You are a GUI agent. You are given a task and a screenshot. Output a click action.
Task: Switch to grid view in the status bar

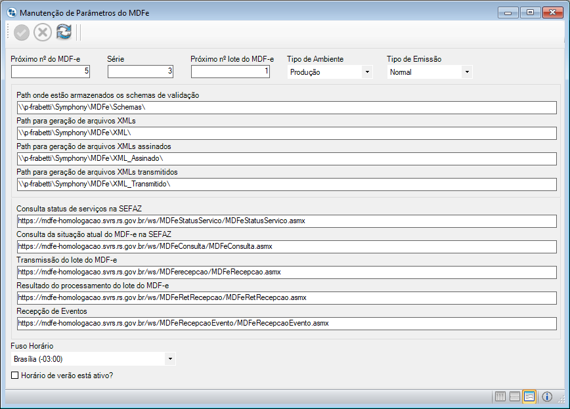pyautogui.click(x=499, y=397)
